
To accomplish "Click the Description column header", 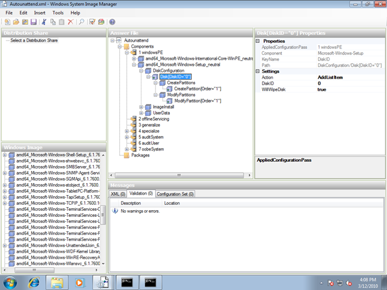I will 131,203.
